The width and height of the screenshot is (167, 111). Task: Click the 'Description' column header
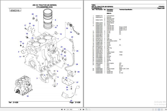point(110,9)
